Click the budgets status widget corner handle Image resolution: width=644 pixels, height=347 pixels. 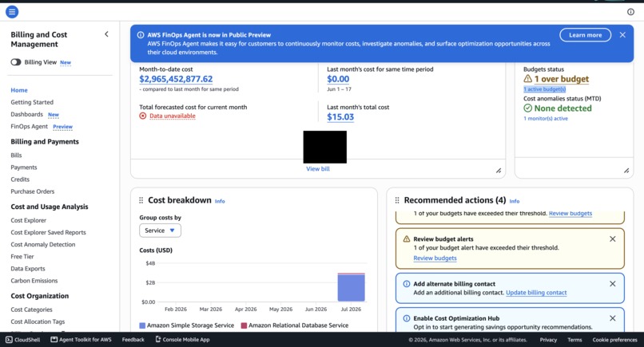click(x=626, y=171)
